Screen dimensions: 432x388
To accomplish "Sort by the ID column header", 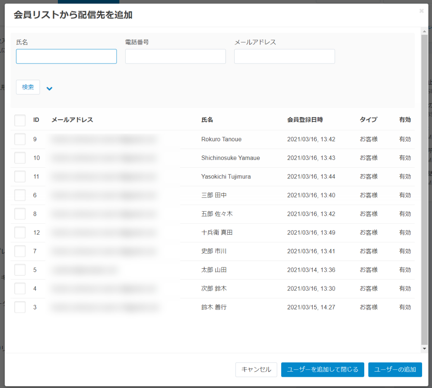I will click(x=36, y=120).
